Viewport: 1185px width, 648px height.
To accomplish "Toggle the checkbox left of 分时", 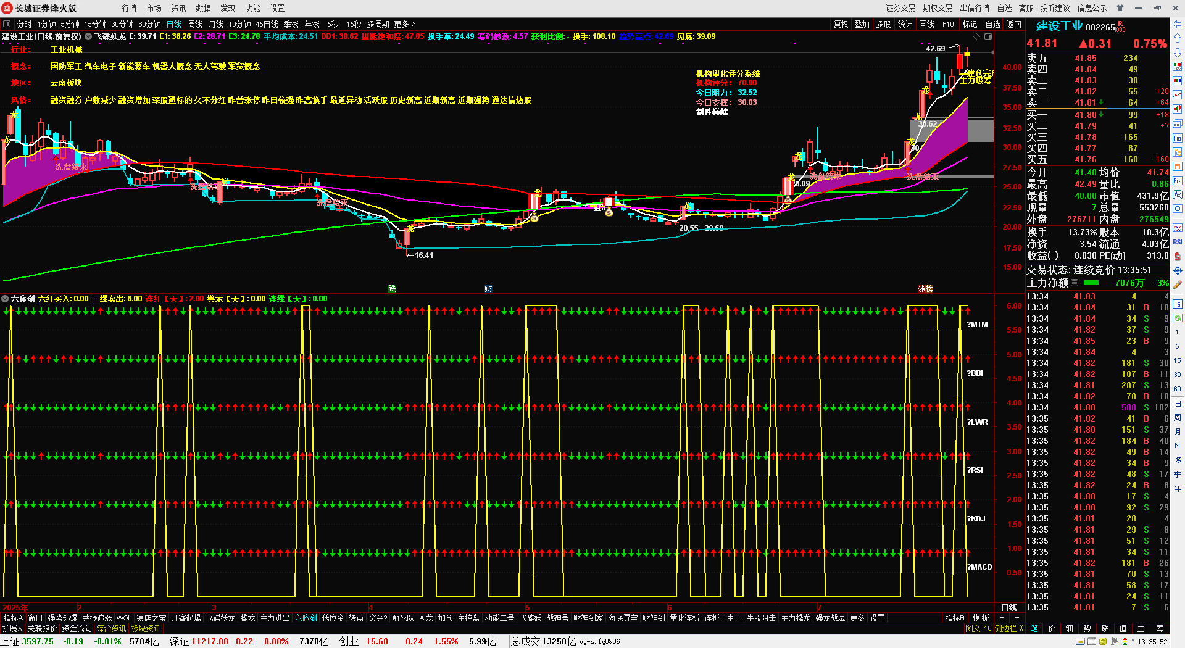I will [x=7, y=24].
